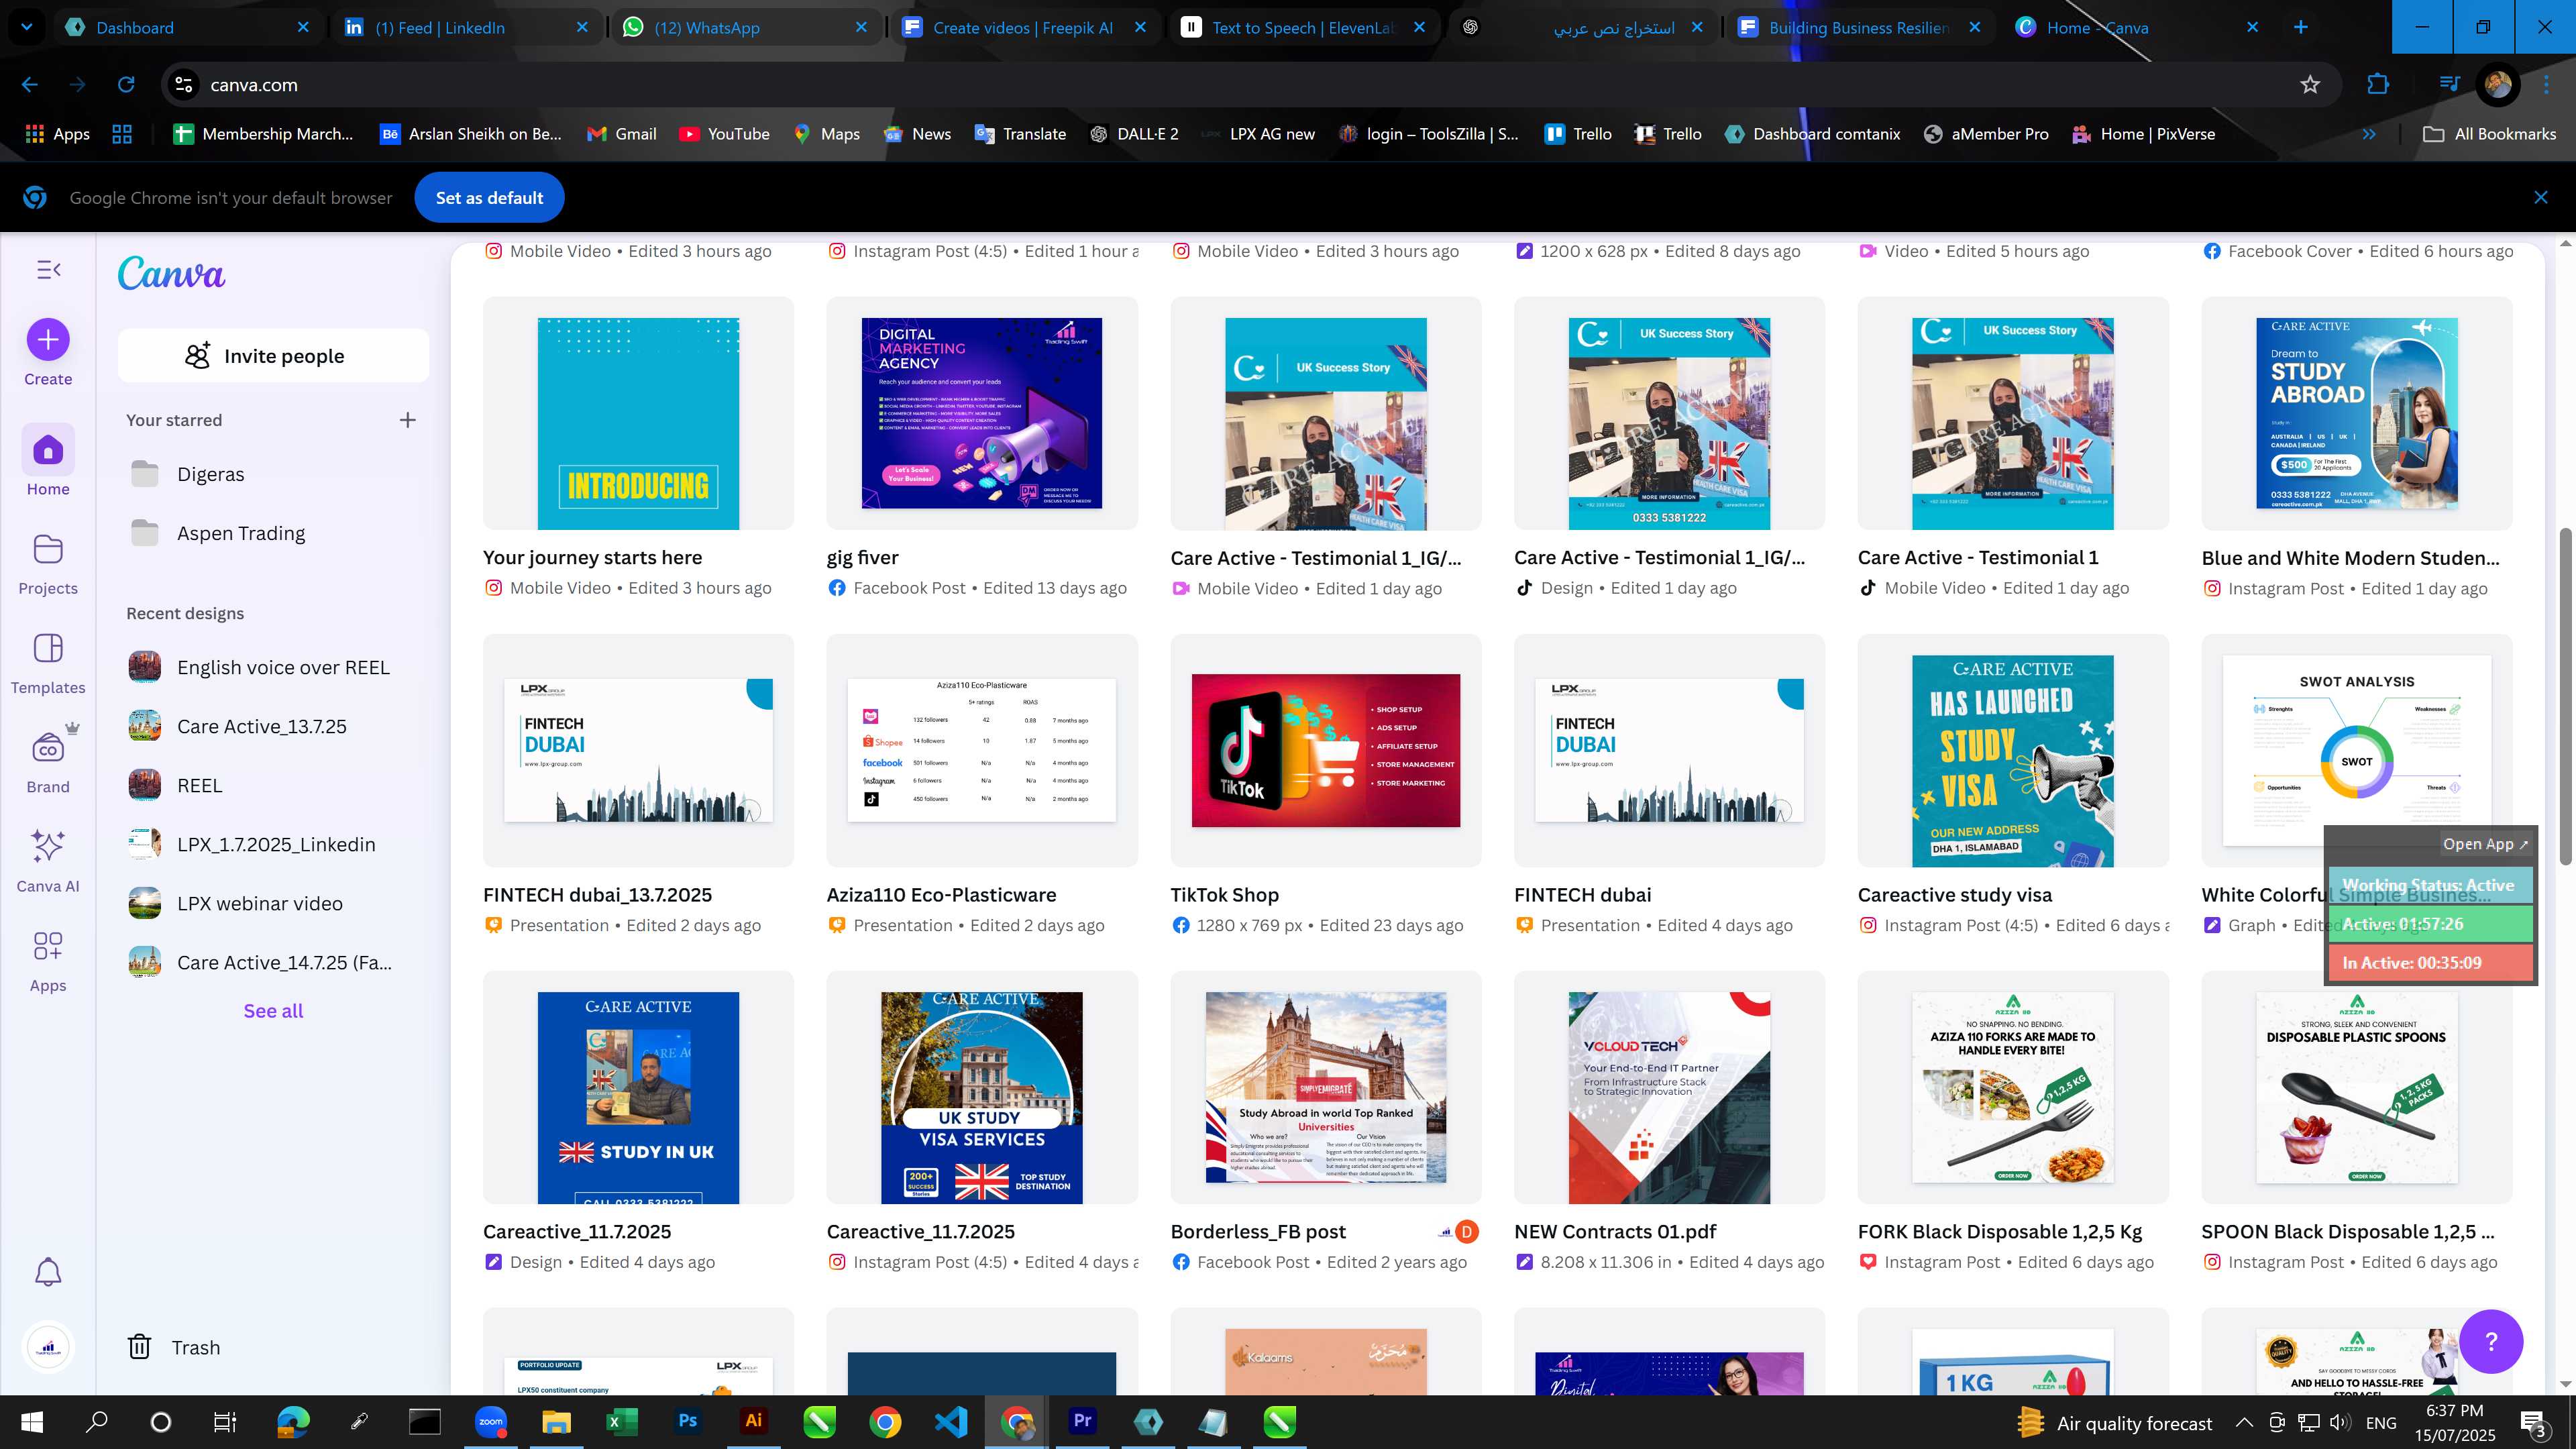Open Illustrator from the taskbar
The image size is (2576, 1449).
753,1421
